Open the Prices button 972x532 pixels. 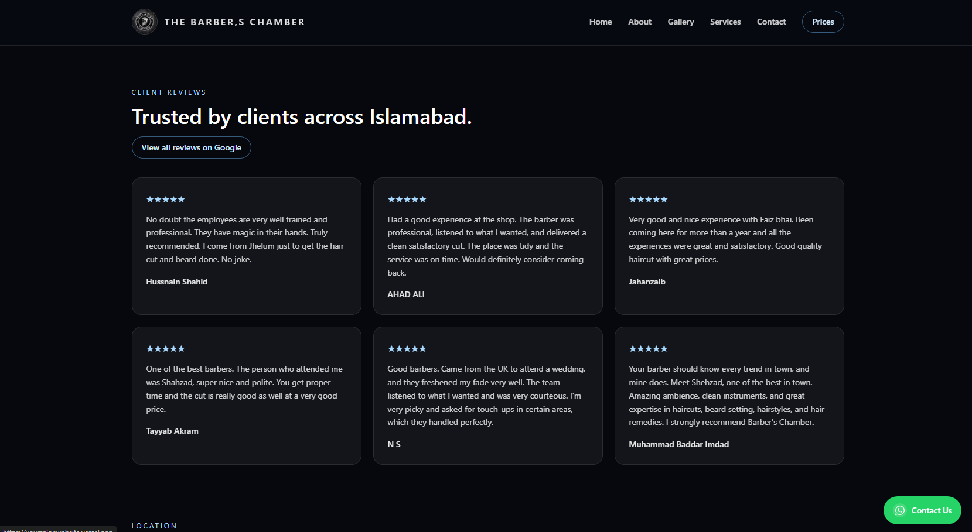coord(823,22)
